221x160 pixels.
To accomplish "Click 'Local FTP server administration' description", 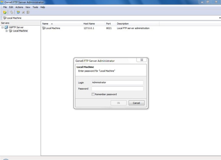I will coord(133,28).
